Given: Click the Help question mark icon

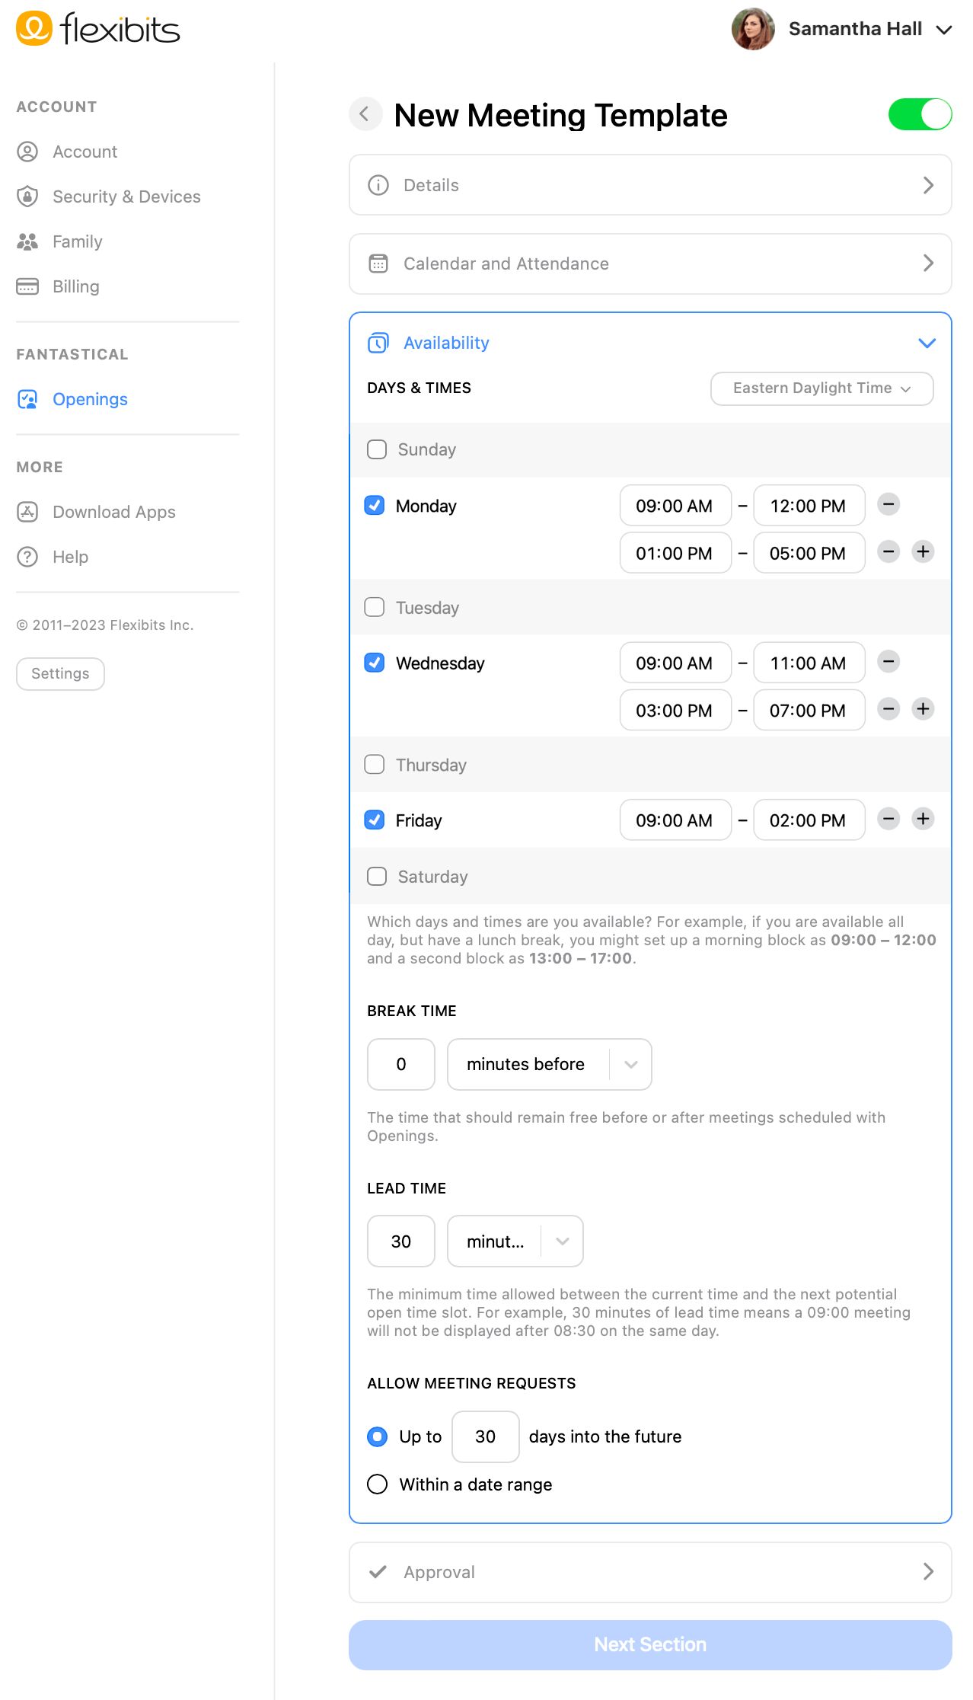Looking at the screenshot, I should click(x=27, y=557).
